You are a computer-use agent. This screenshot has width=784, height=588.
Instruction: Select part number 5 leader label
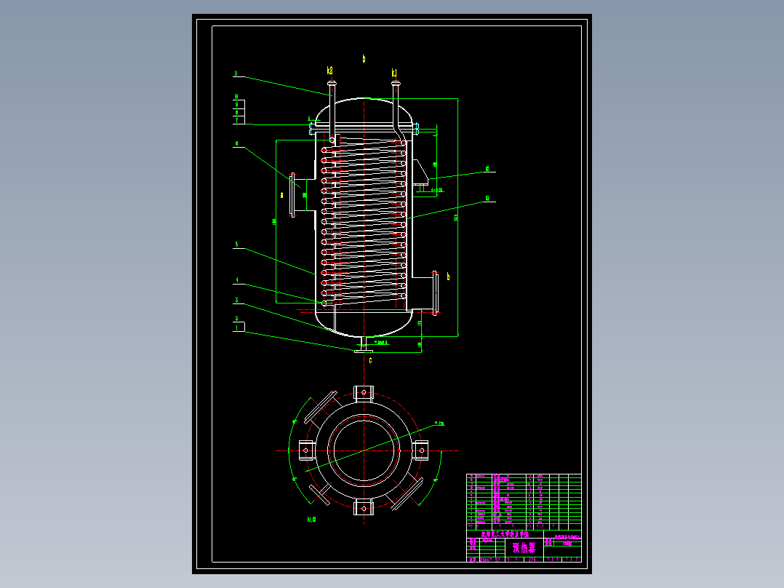coord(236,245)
